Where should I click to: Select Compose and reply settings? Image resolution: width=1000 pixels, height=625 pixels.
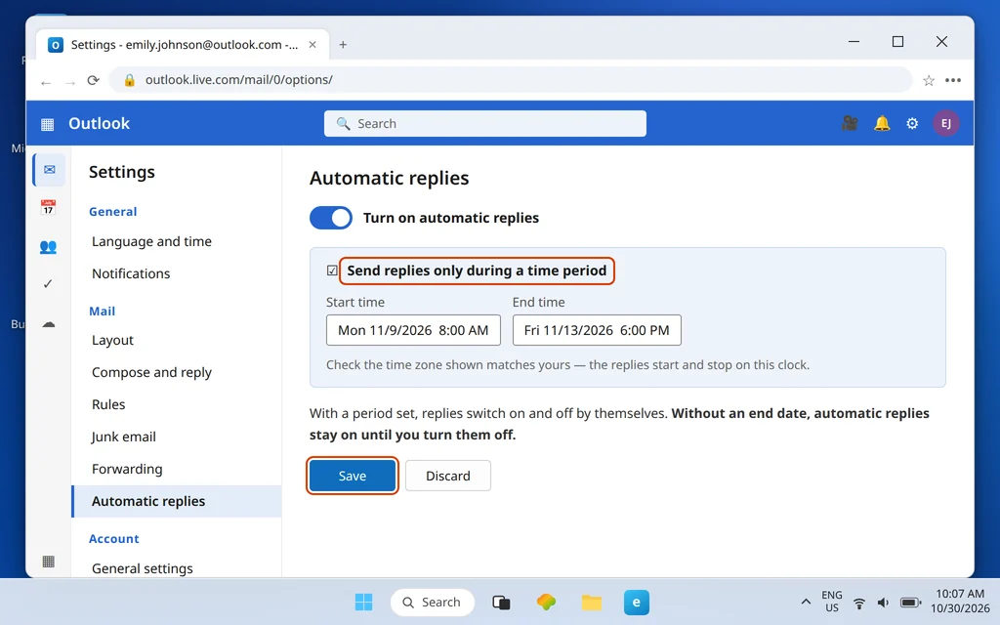coord(151,372)
